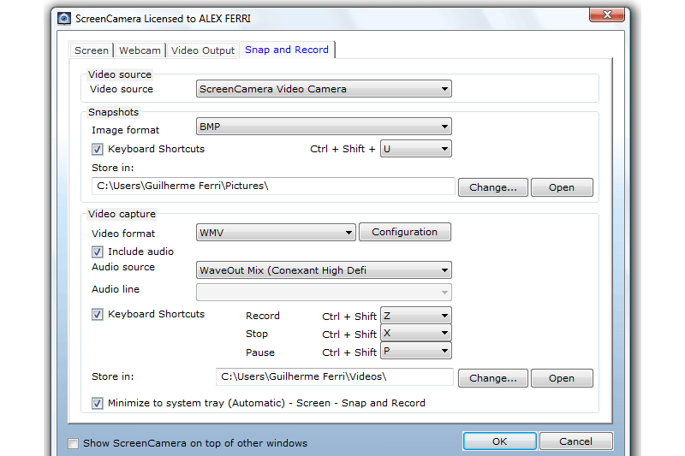Close the ScreenCamera dialog window

[607, 15]
